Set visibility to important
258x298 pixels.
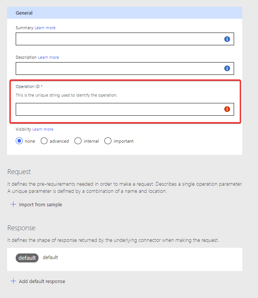click(x=108, y=141)
